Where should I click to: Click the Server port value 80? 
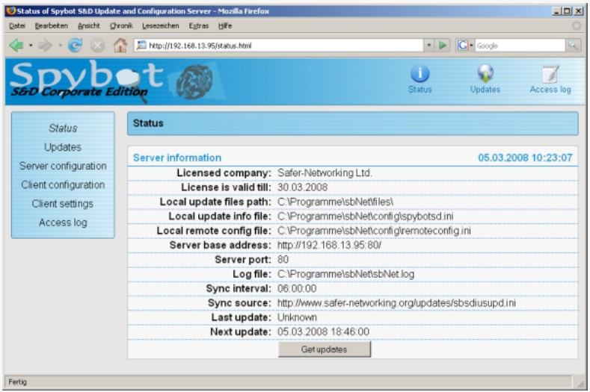[283, 259]
